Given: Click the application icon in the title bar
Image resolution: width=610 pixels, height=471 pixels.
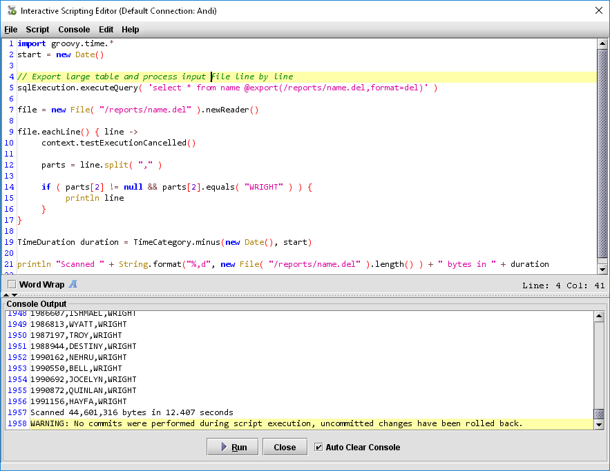Looking at the screenshot, I should coord(11,11).
